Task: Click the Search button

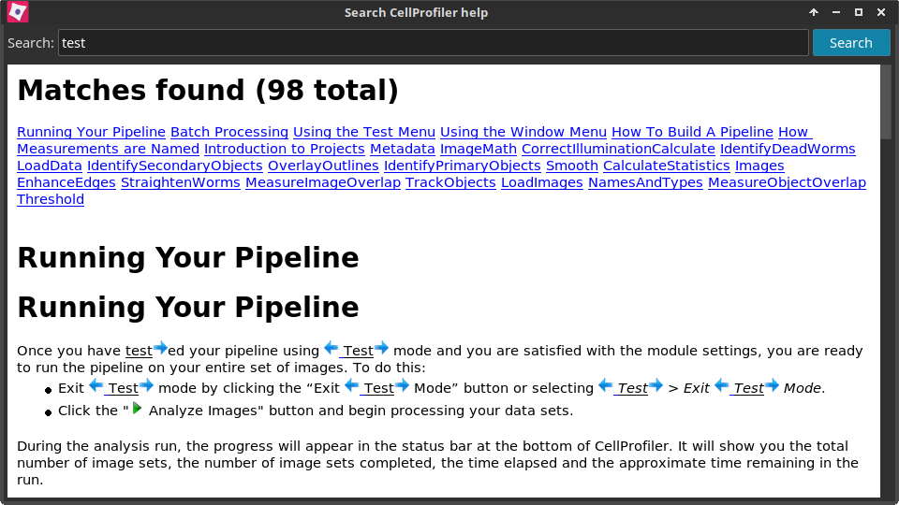Action: pyautogui.click(x=851, y=43)
